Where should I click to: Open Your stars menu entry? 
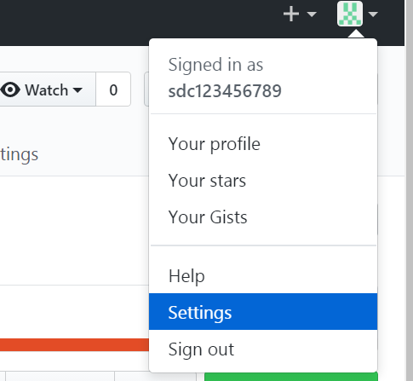point(263,181)
